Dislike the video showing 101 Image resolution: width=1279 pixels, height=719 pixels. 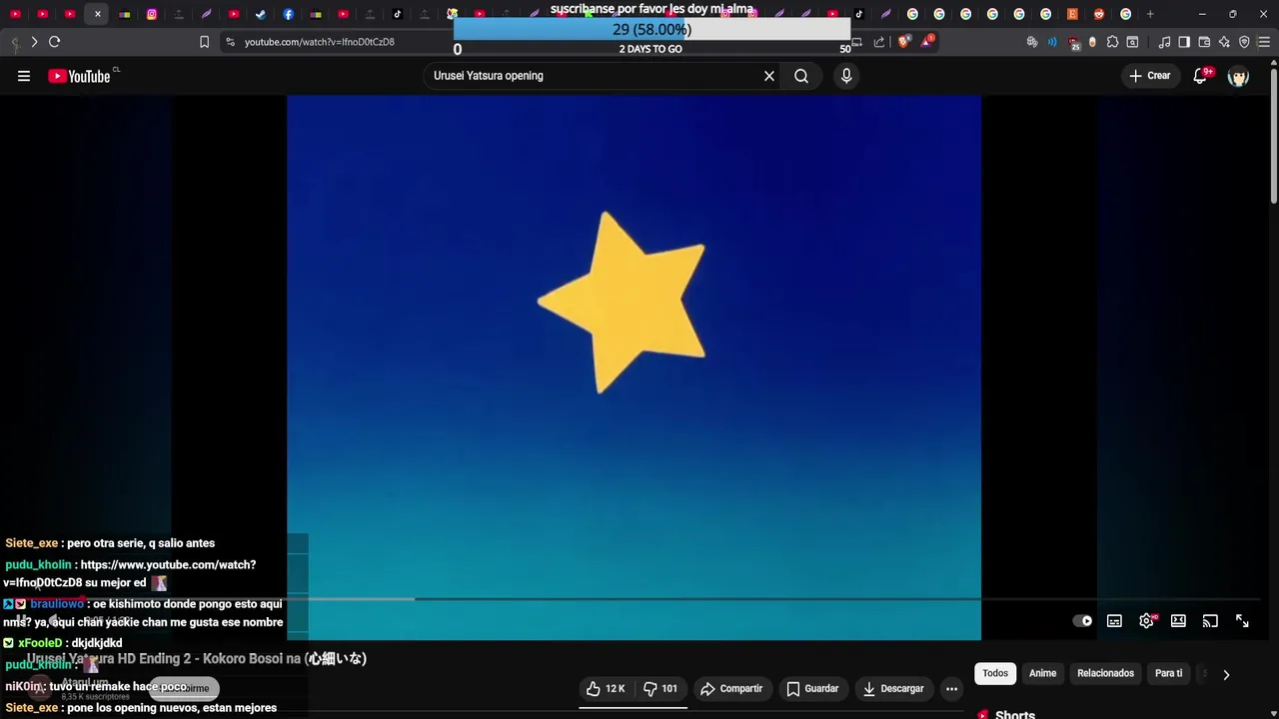click(x=660, y=689)
